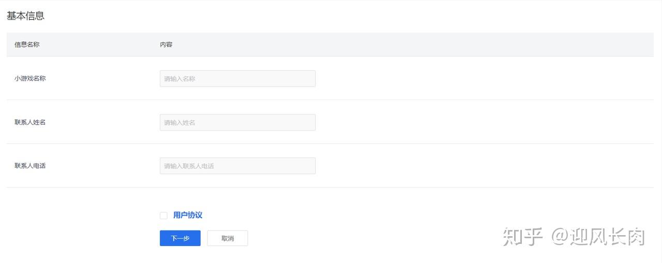Click the 小游戏名称 row label
Image resolution: width=662 pixels, height=263 pixels.
[30, 78]
